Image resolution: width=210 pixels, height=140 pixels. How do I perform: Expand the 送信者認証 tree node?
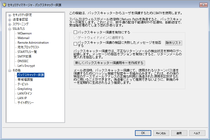10,20
